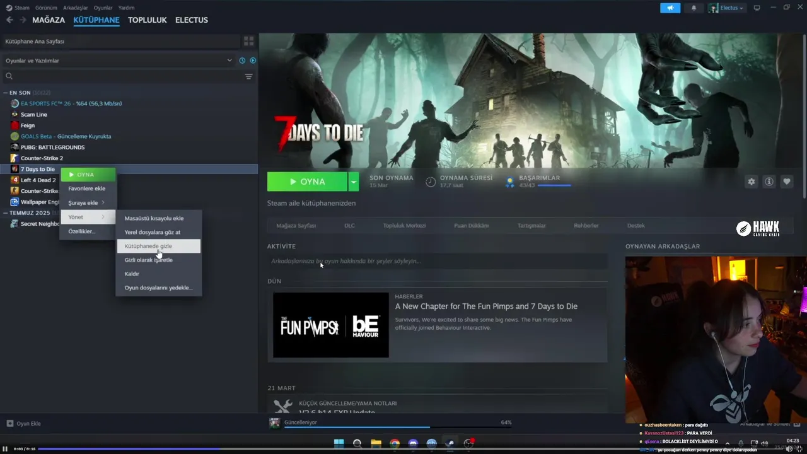Image resolution: width=807 pixels, height=454 pixels.
Task: Add game to favorites heart icon
Action: 787,182
